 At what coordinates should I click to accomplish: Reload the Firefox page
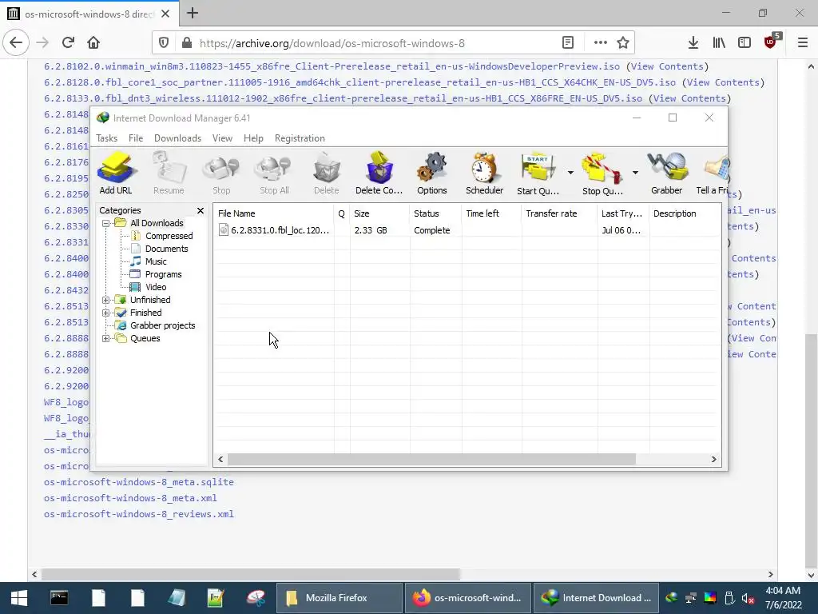(68, 43)
